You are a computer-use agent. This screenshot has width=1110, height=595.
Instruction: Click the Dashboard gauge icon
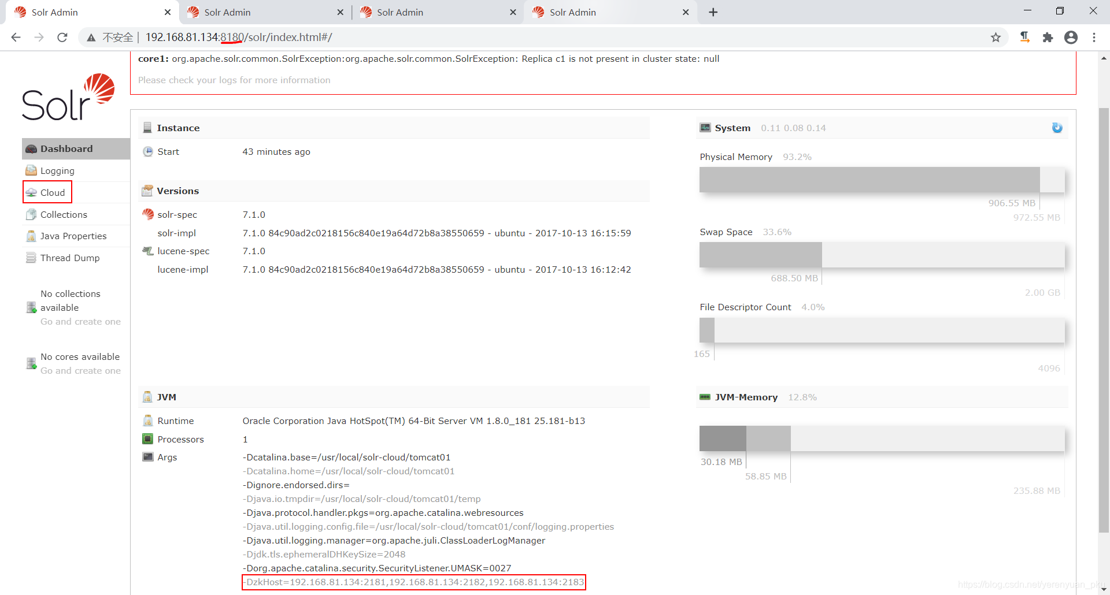[31, 149]
